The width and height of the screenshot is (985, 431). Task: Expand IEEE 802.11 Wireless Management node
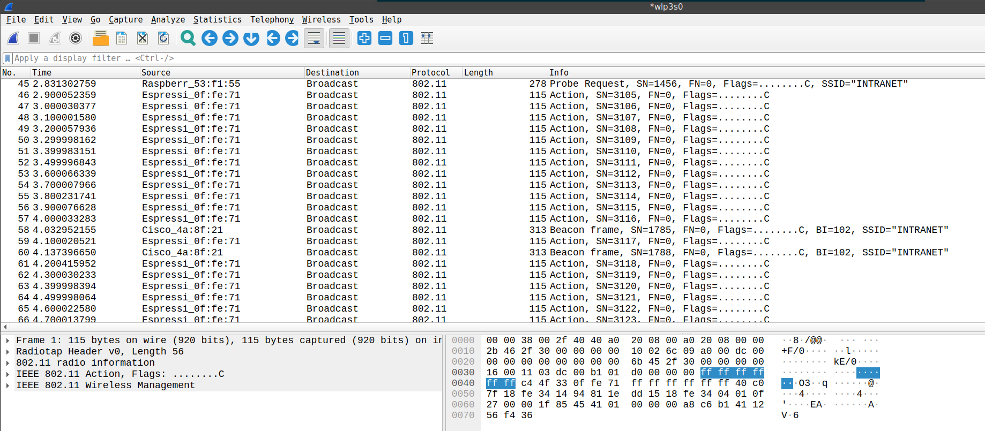click(x=8, y=385)
